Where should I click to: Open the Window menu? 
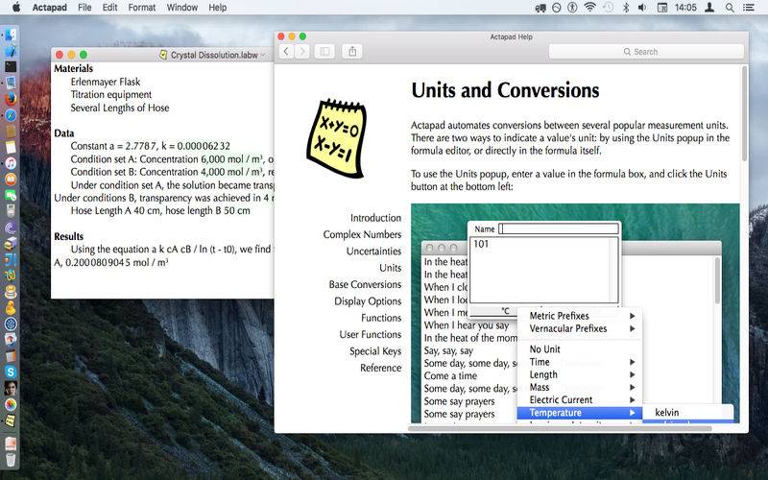tap(181, 8)
